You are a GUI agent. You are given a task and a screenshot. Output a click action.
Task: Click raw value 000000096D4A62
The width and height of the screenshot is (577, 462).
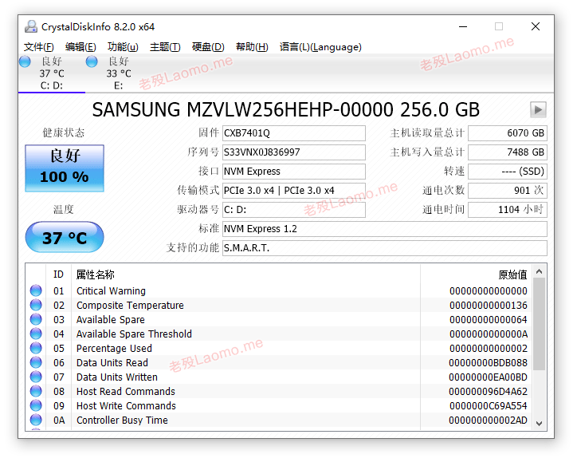pyautogui.click(x=488, y=392)
